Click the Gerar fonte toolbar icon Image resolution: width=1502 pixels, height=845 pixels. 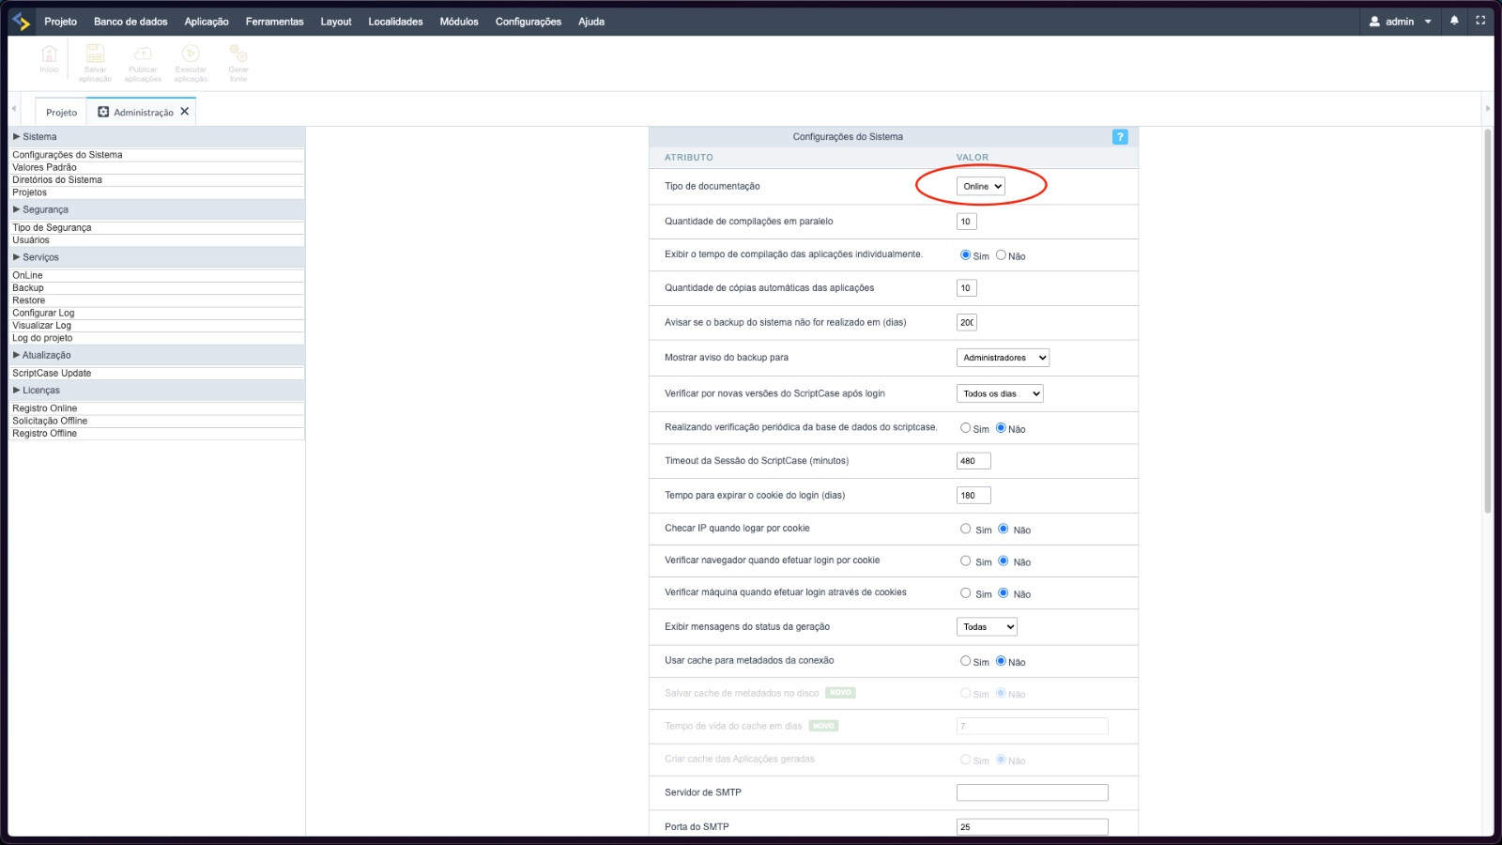[x=238, y=55]
